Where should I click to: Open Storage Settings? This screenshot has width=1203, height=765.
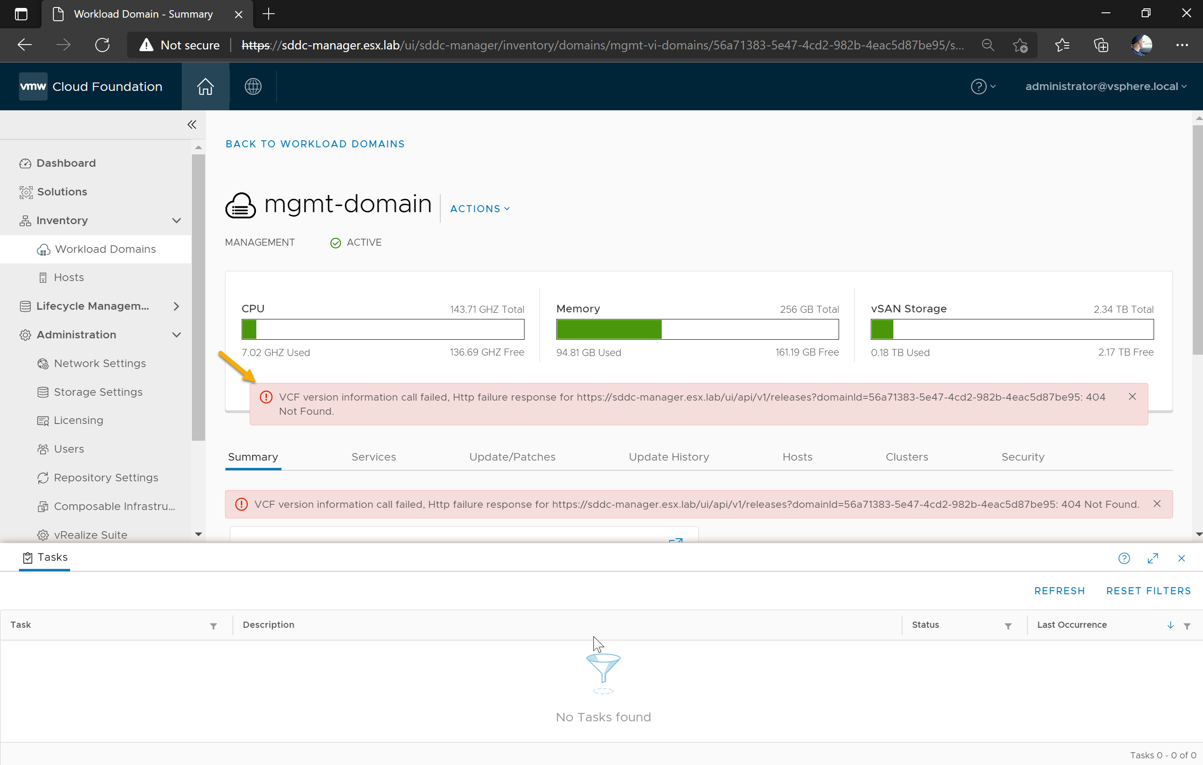98,392
